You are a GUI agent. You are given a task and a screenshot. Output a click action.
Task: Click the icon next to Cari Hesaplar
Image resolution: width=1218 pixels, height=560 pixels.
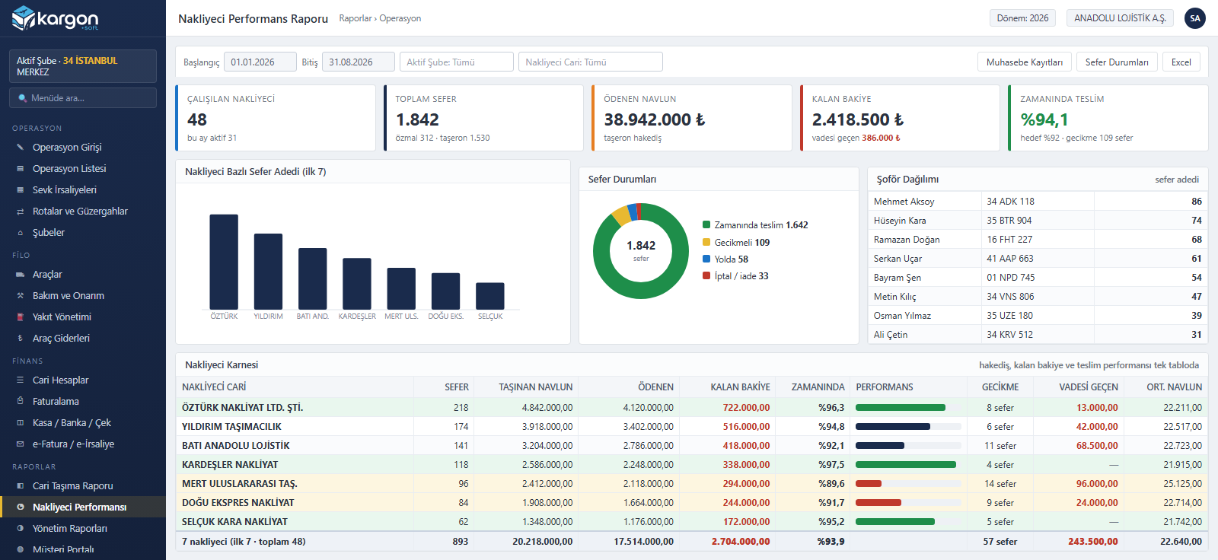(21, 380)
